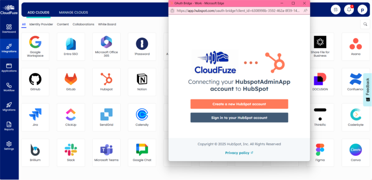Choose the 1Password cloud card

pyautogui.click(x=142, y=46)
